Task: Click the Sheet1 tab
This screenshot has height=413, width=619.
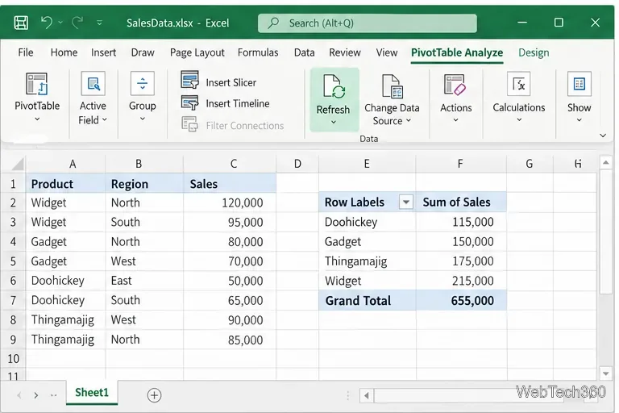Action: pos(92,393)
